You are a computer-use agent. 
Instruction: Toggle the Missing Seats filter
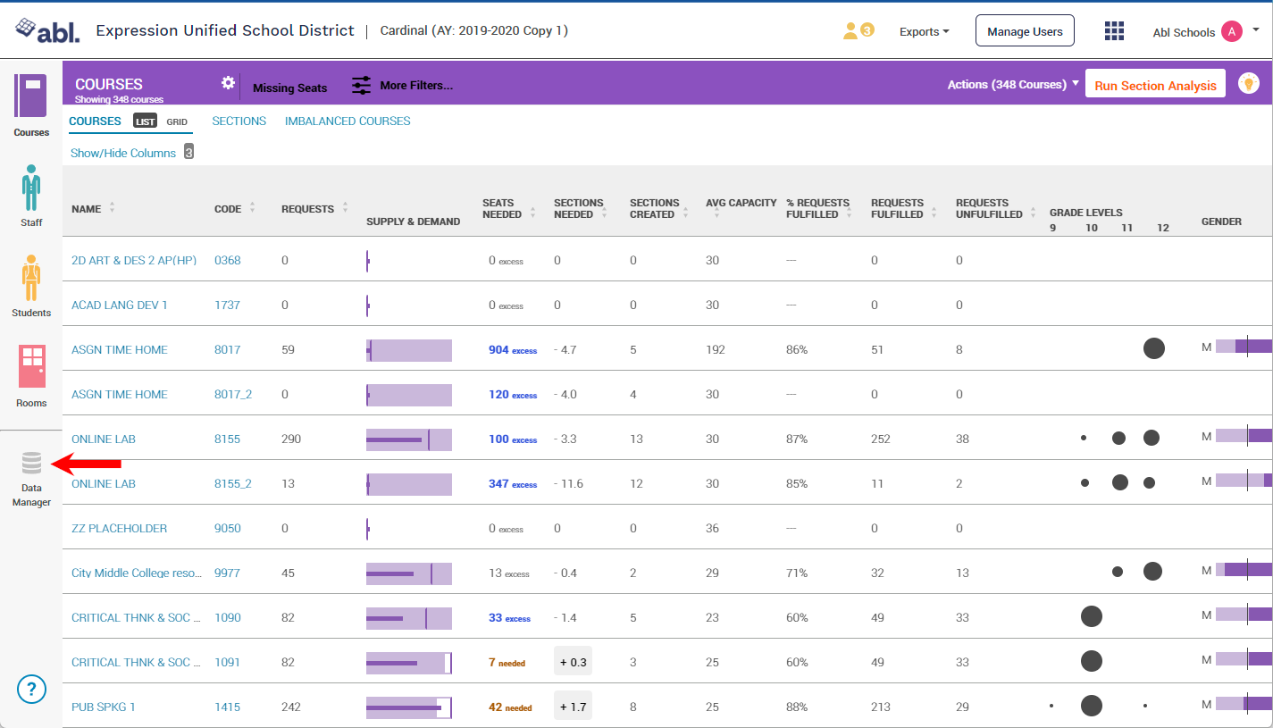[x=289, y=88]
